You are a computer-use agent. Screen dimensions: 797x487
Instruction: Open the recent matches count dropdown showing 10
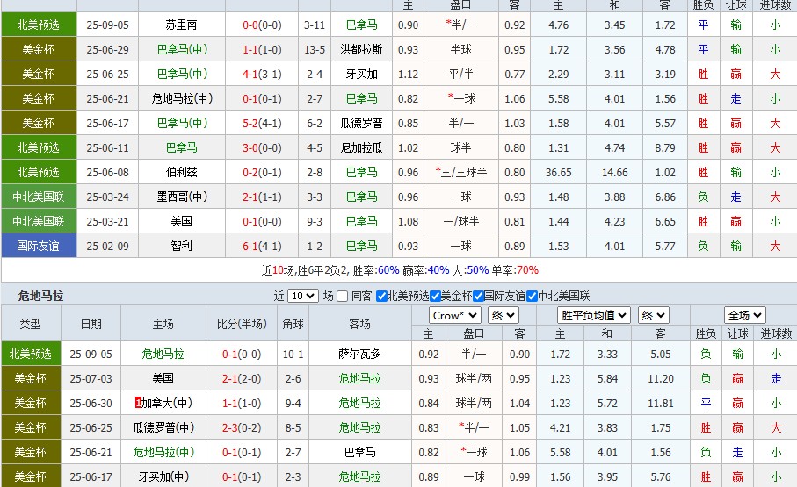pyautogui.click(x=302, y=297)
